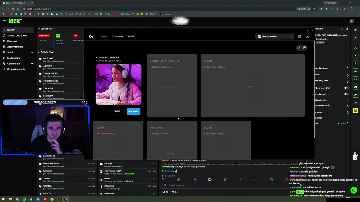Expand the Studio sidebar section
Image resolution: width=360 pixels, height=202 pixels.
(x=32, y=52)
